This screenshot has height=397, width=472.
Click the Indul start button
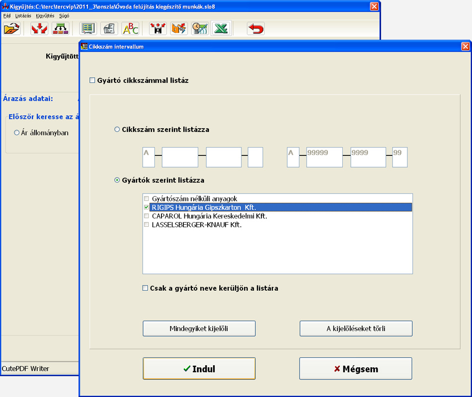(199, 368)
